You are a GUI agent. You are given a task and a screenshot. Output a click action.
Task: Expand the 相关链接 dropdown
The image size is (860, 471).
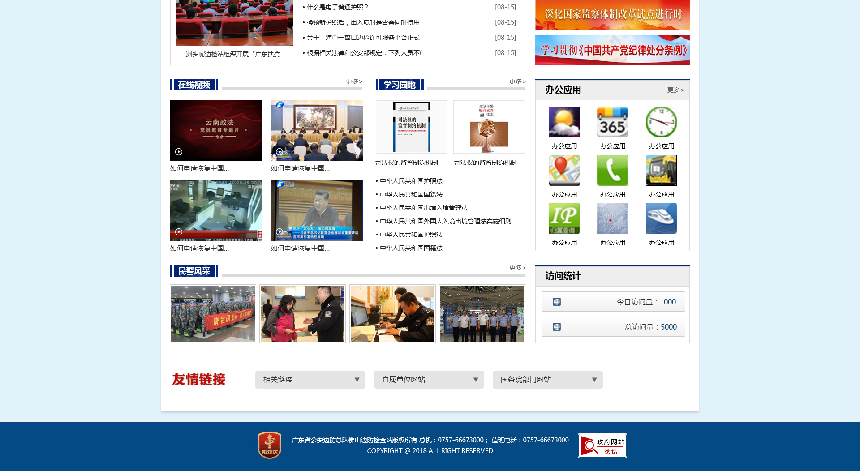[310, 380]
